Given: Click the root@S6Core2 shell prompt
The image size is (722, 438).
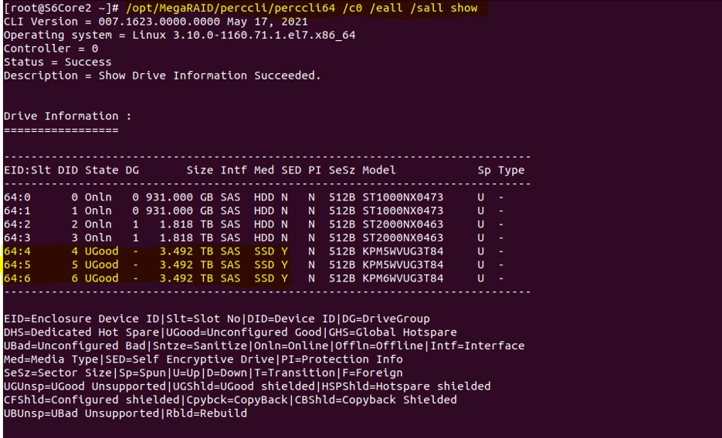Looking at the screenshot, I should (58, 8).
